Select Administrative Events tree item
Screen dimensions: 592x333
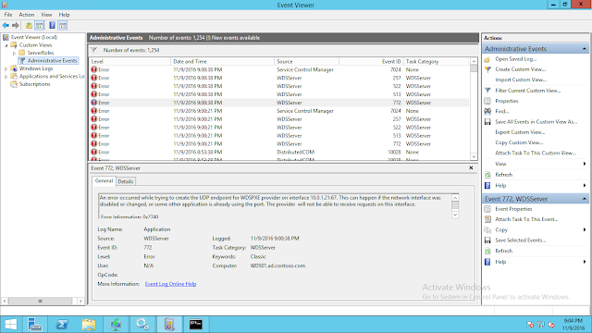pyautogui.click(x=52, y=61)
